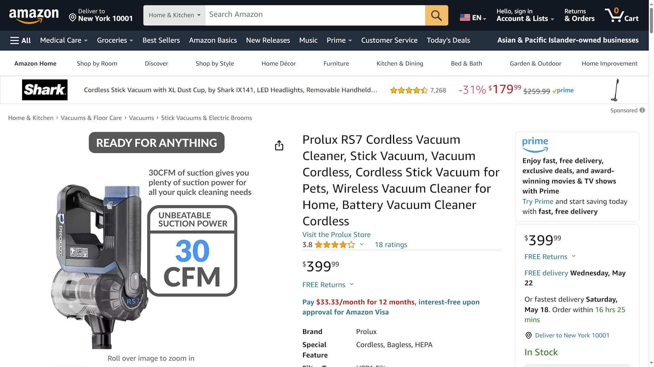Click the share icon above product image
Screen dimensions: 654x367
pos(279,146)
